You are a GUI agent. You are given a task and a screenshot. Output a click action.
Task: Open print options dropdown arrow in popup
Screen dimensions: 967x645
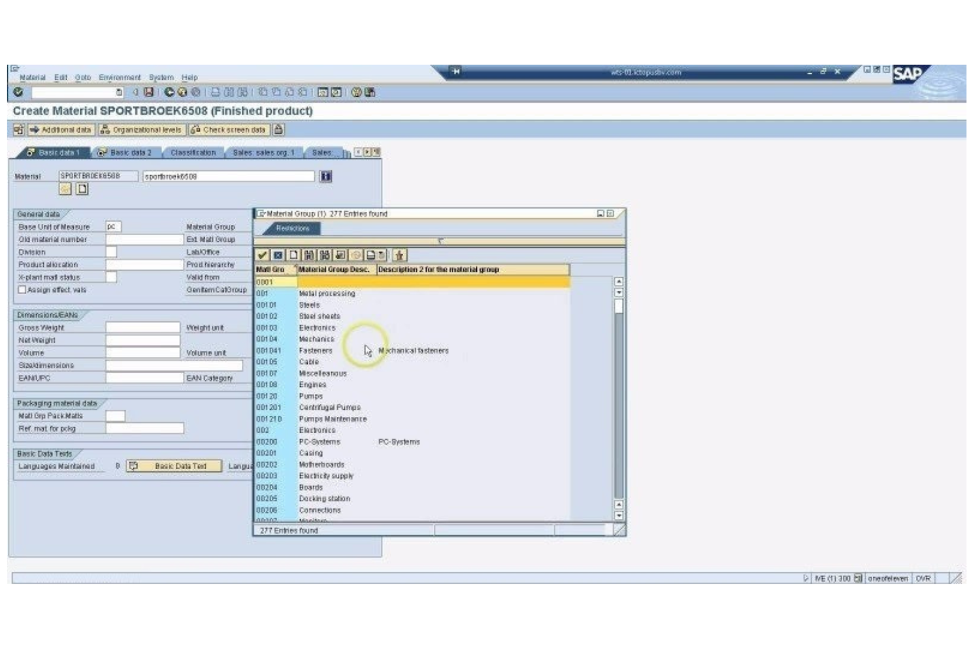coord(382,255)
